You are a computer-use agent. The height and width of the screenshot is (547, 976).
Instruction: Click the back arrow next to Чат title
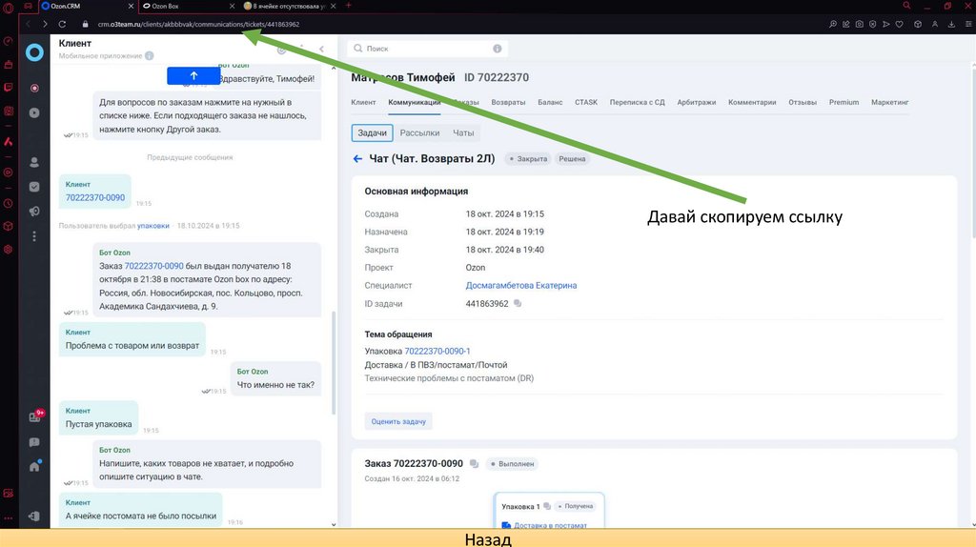click(x=357, y=159)
